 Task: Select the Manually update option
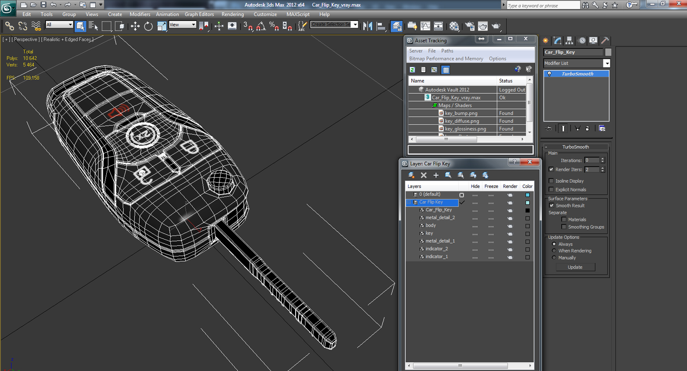(554, 257)
